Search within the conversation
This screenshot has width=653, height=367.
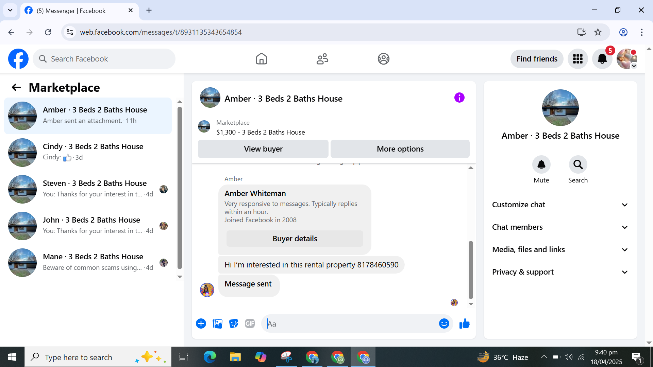tap(578, 165)
